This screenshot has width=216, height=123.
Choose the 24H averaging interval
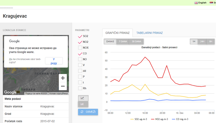pos(202,41)
